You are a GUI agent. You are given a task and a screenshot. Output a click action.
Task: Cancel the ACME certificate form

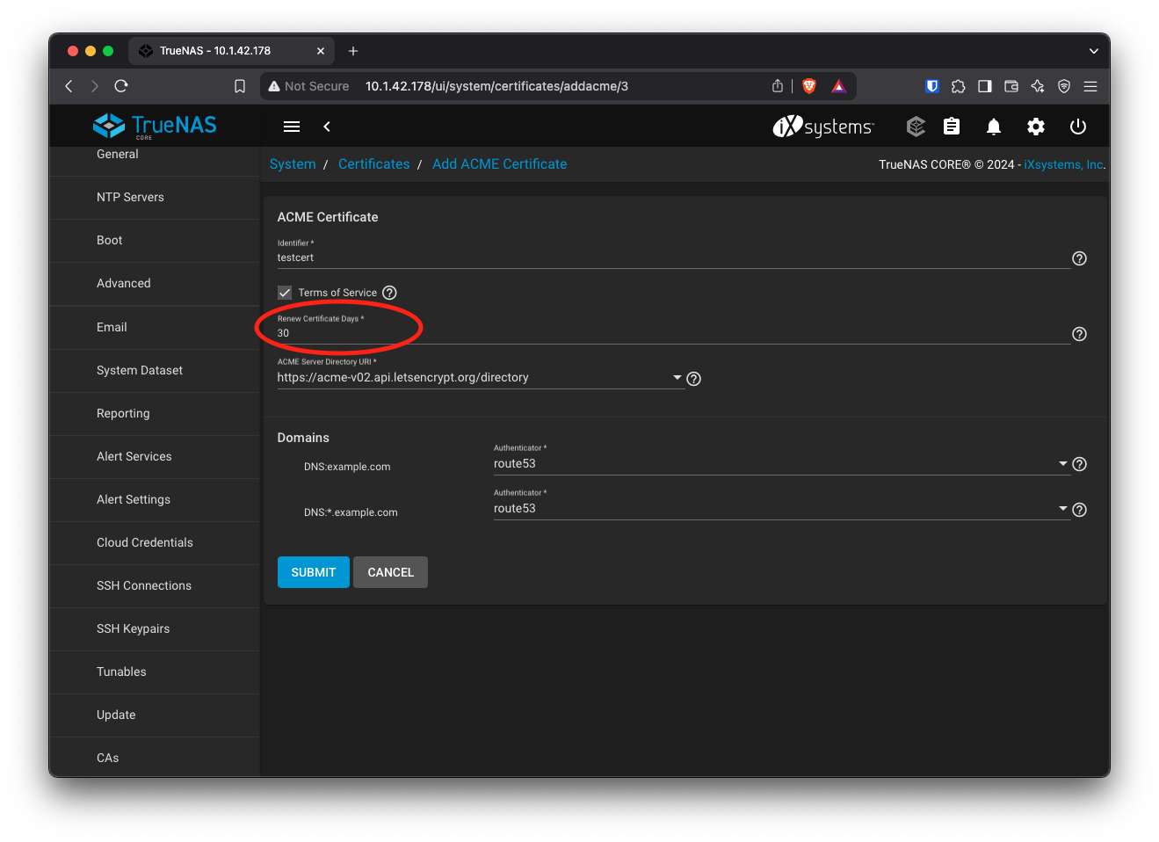[391, 572]
